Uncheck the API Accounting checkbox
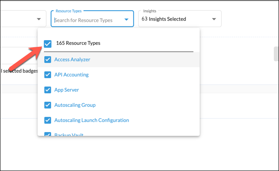279x171 pixels. click(x=48, y=75)
